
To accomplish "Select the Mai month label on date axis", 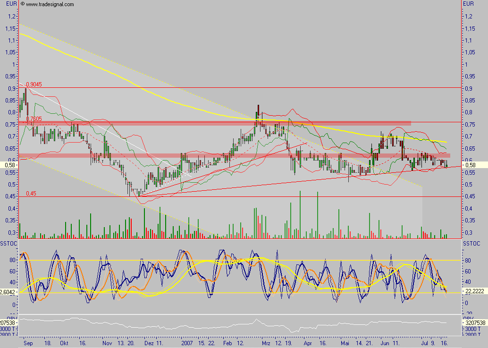I will pyautogui.click(x=345, y=343).
